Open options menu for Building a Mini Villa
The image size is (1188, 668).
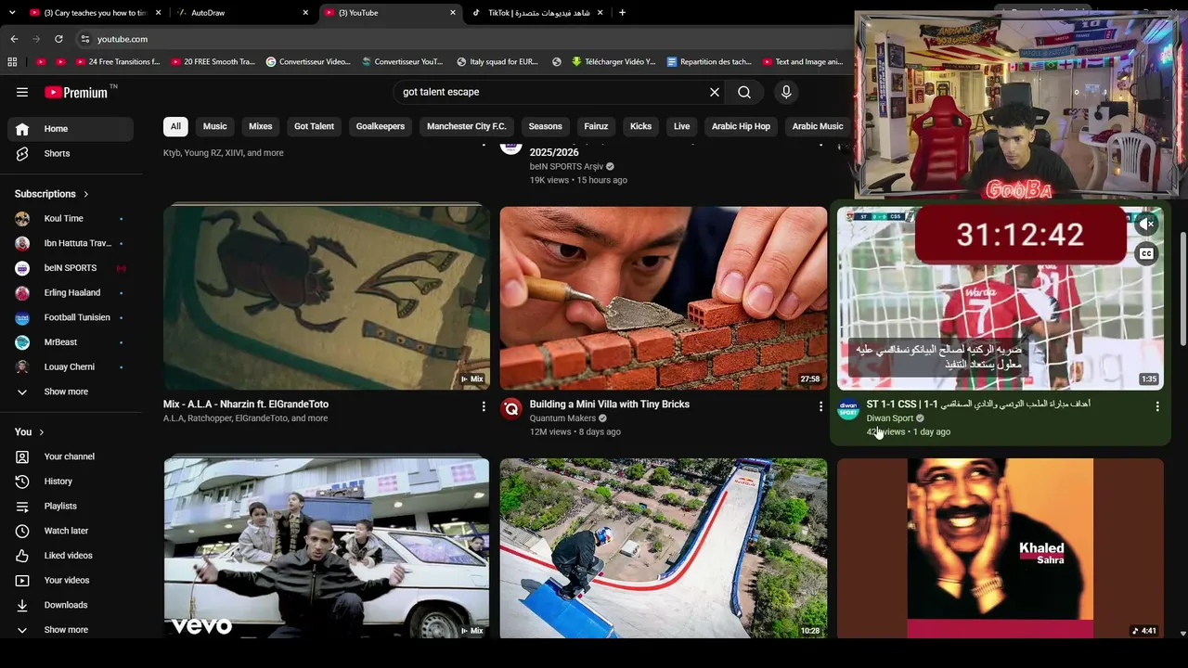pyautogui.click(x=820, y=406)
